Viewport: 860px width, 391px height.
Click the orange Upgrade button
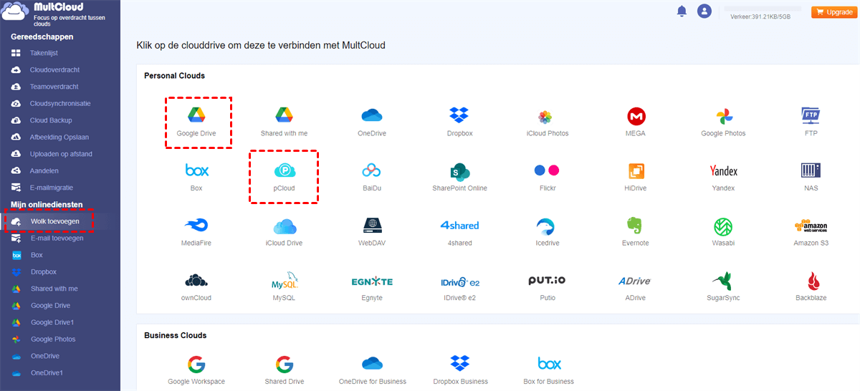click(833, 12)
